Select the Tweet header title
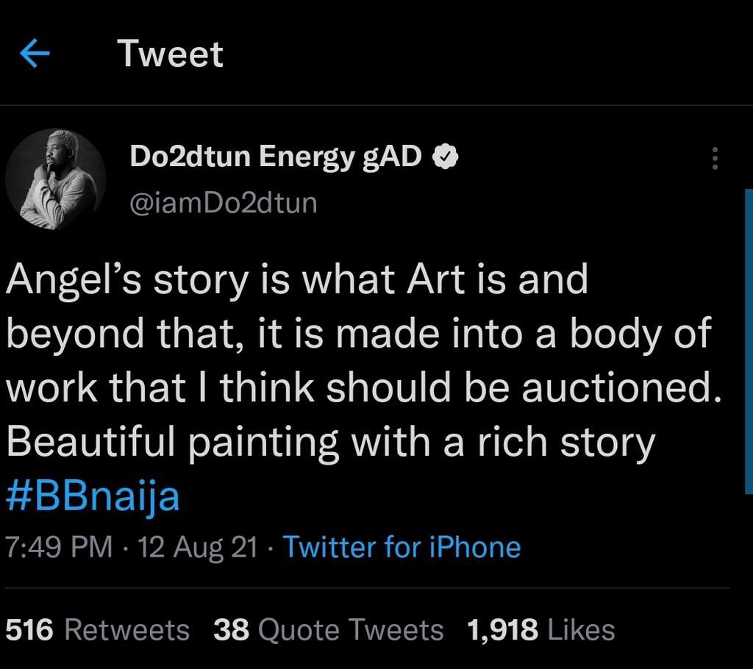This screenshot has width=753, height=669. [171, 51]
